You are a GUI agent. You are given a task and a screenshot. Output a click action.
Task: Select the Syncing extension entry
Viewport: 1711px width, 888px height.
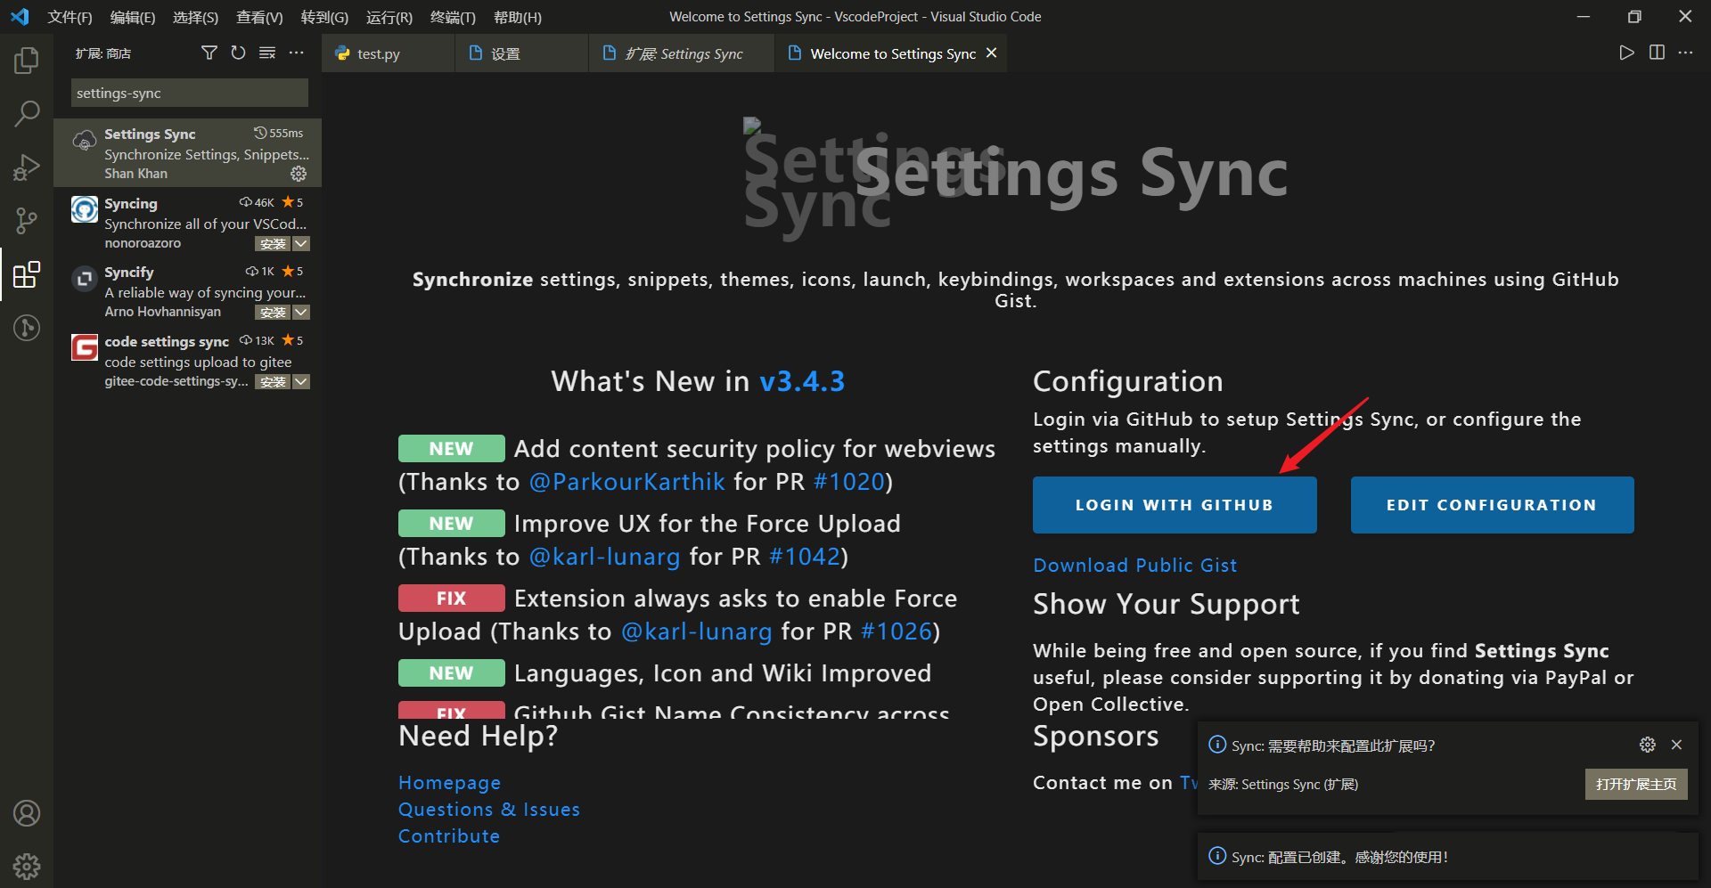click(x=187, y=222)
